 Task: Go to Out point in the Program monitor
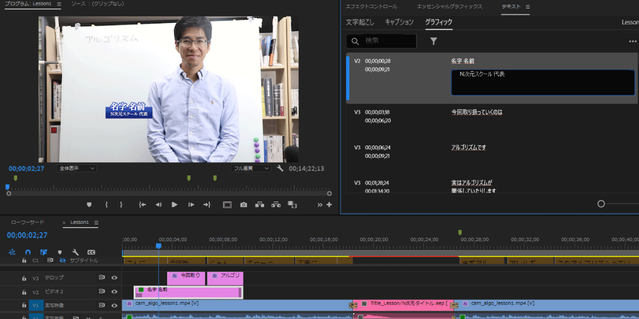[207, 205]
